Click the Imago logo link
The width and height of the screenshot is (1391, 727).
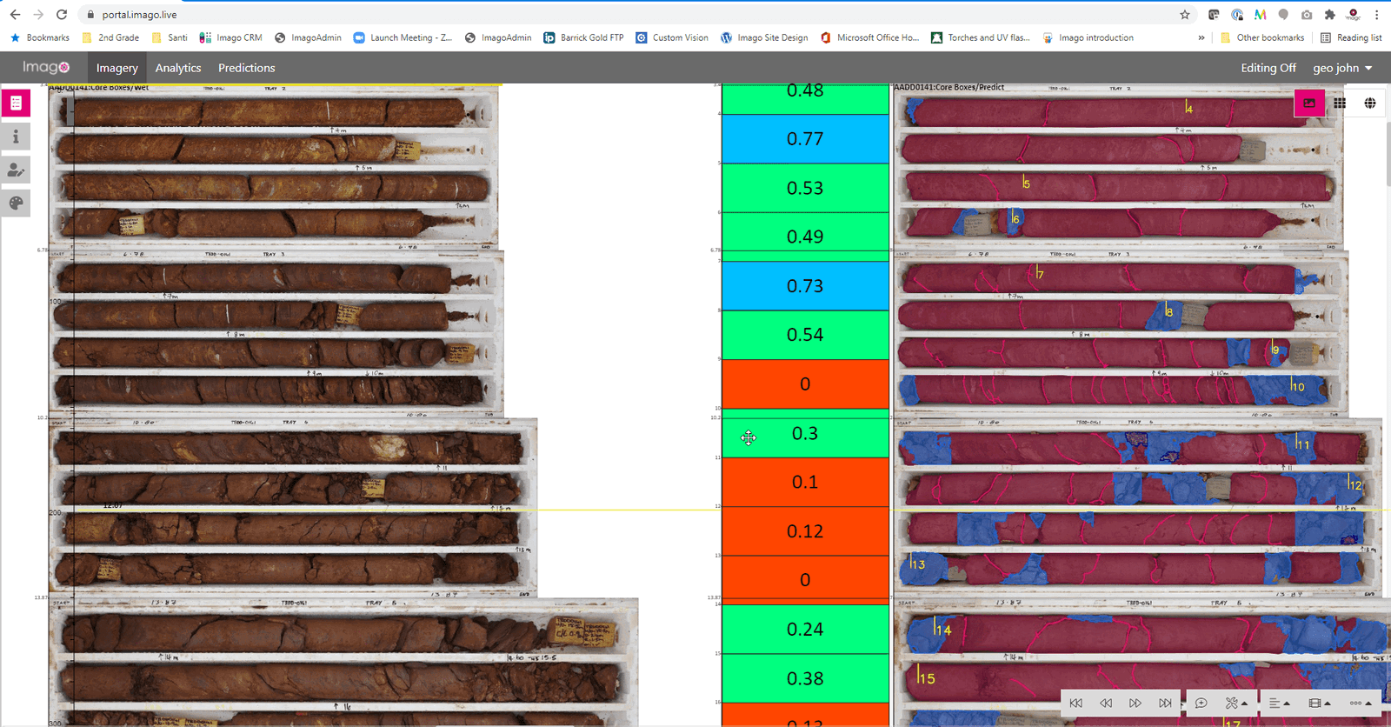tap(46, 67)
